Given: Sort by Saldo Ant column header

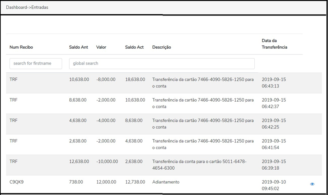Looking at the screenshot, I should tap(78, 47).
